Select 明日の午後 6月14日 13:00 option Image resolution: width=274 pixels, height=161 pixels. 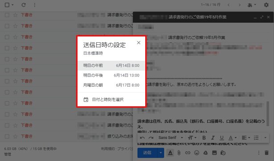tap(111, 75)
